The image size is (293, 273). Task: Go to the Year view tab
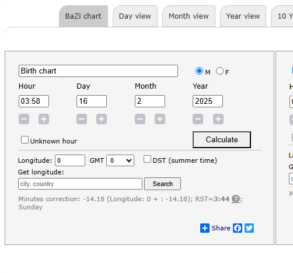(x=243, y=16)
